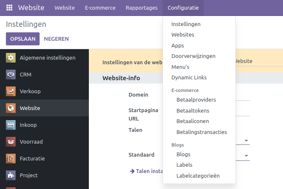Click the Algemene instellingen gear icon
This screenshot has height=189, width=283.
tap(11, 58)
